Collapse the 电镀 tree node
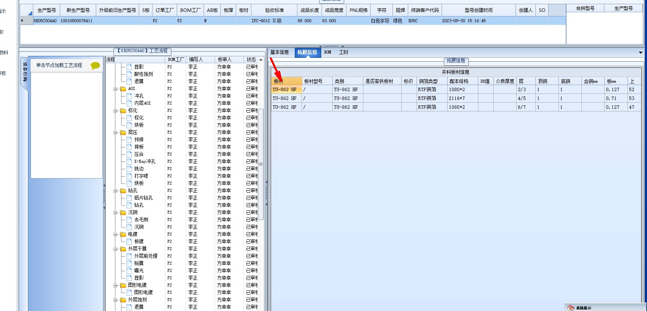This screenshot has width=647, height=311. tap(115, 234)
